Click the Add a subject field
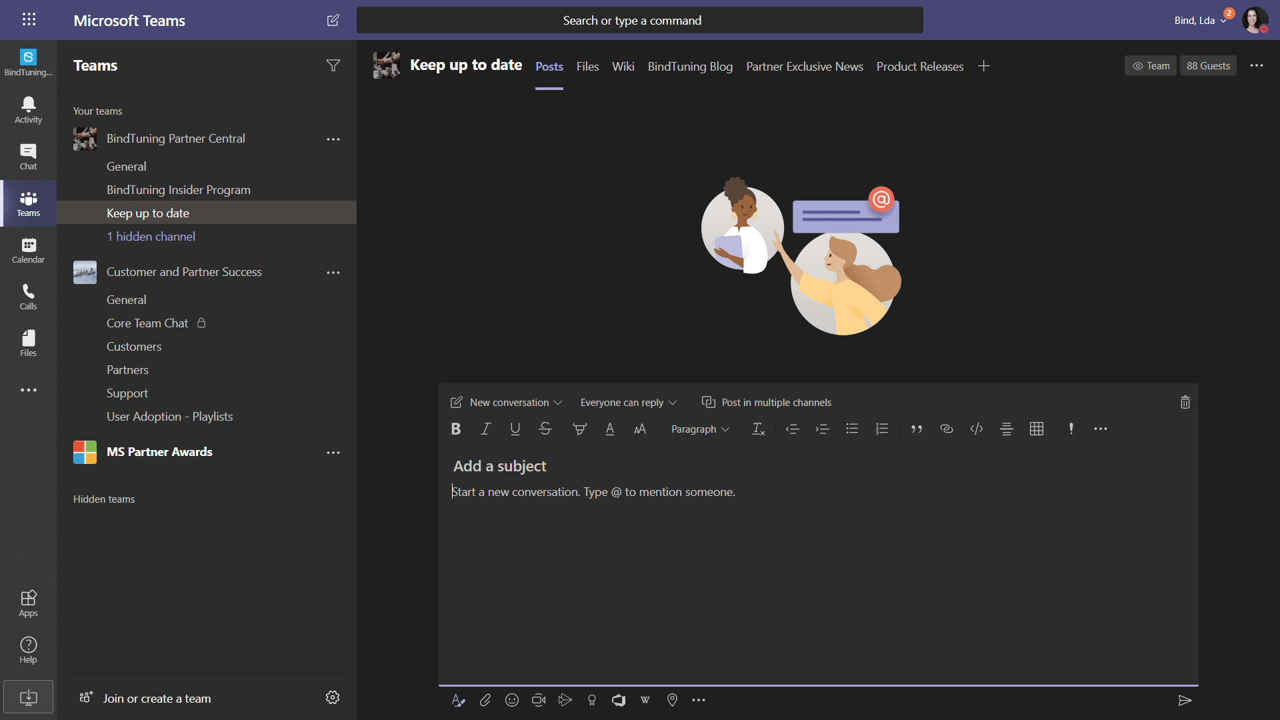 [x=500, y=466]
